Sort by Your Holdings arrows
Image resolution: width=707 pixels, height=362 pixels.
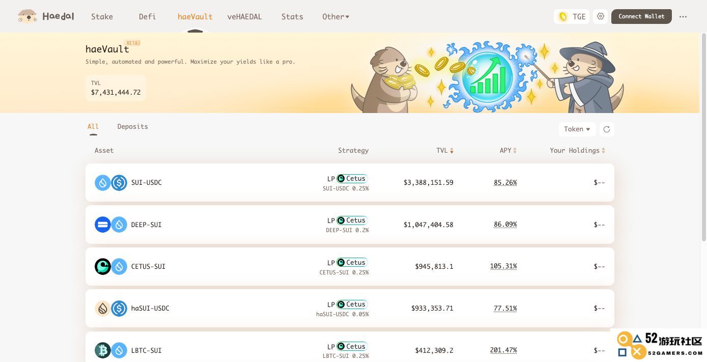pos(603,151)
